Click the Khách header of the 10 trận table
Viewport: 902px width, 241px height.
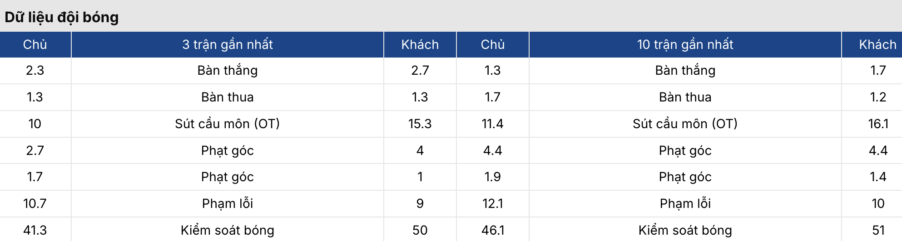[877, 44]
